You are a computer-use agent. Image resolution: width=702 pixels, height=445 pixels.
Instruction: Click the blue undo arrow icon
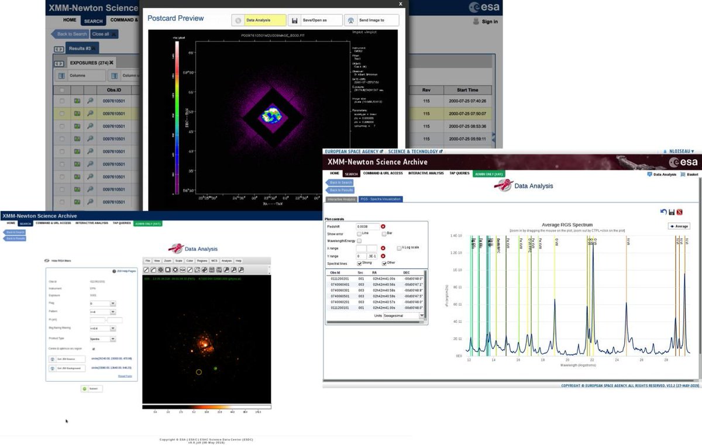pyautogui.click(x=663, y=212)
